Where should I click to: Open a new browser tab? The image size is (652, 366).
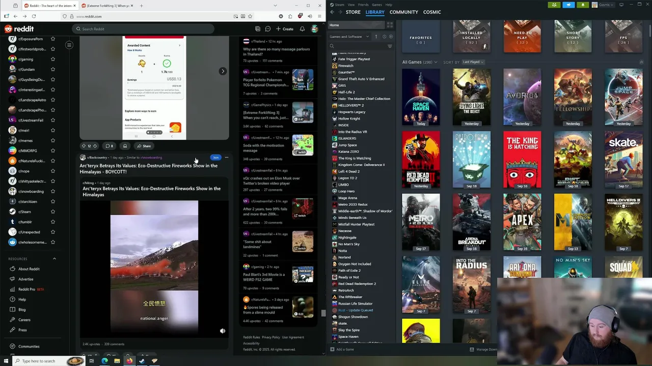141,6
